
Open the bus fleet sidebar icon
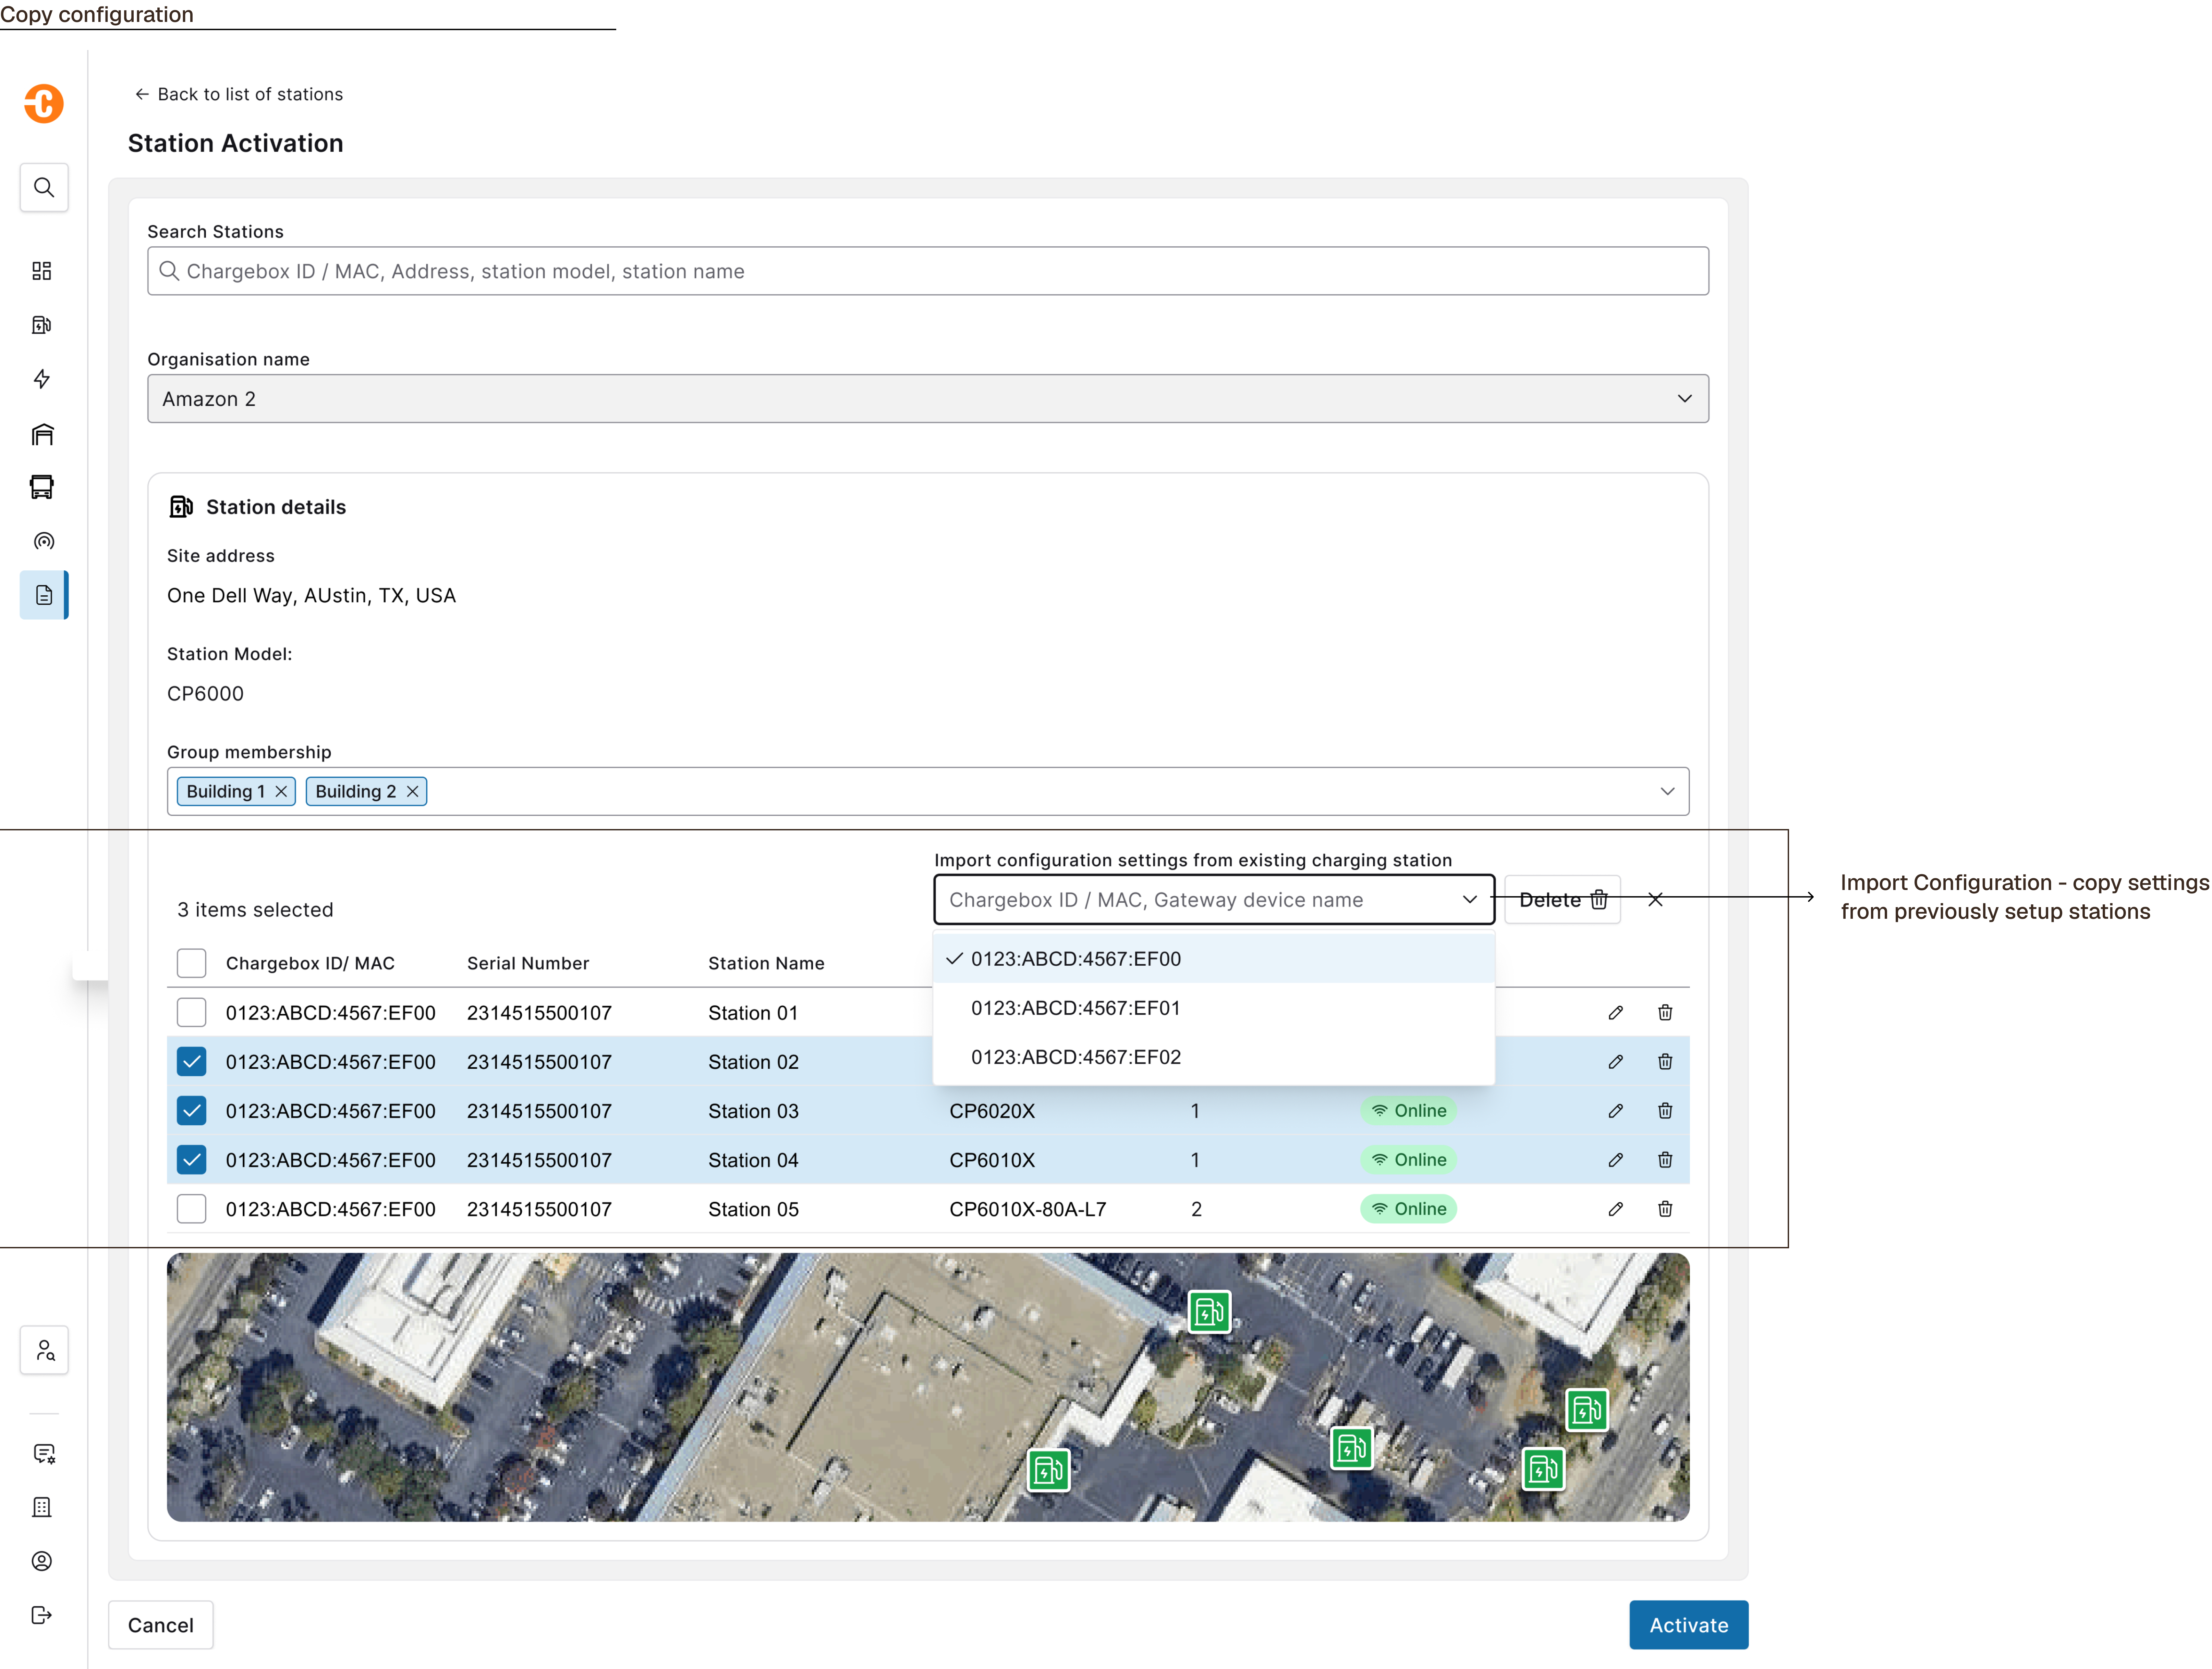tap(42, 487)
